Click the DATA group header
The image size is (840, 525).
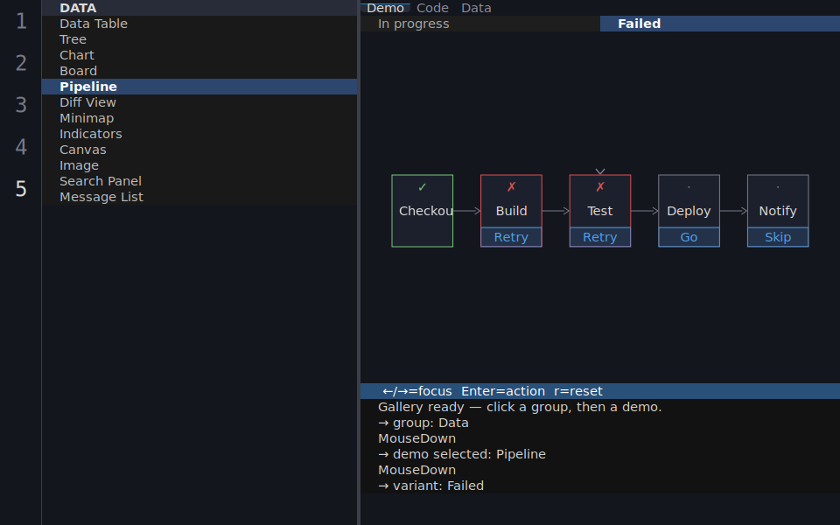(x=199, y=8)
